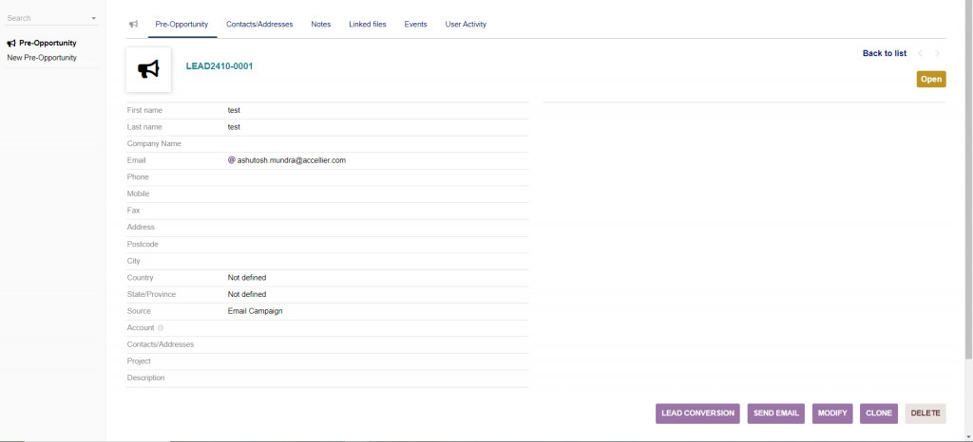Click the Back to list link

(x=885, y=53)
